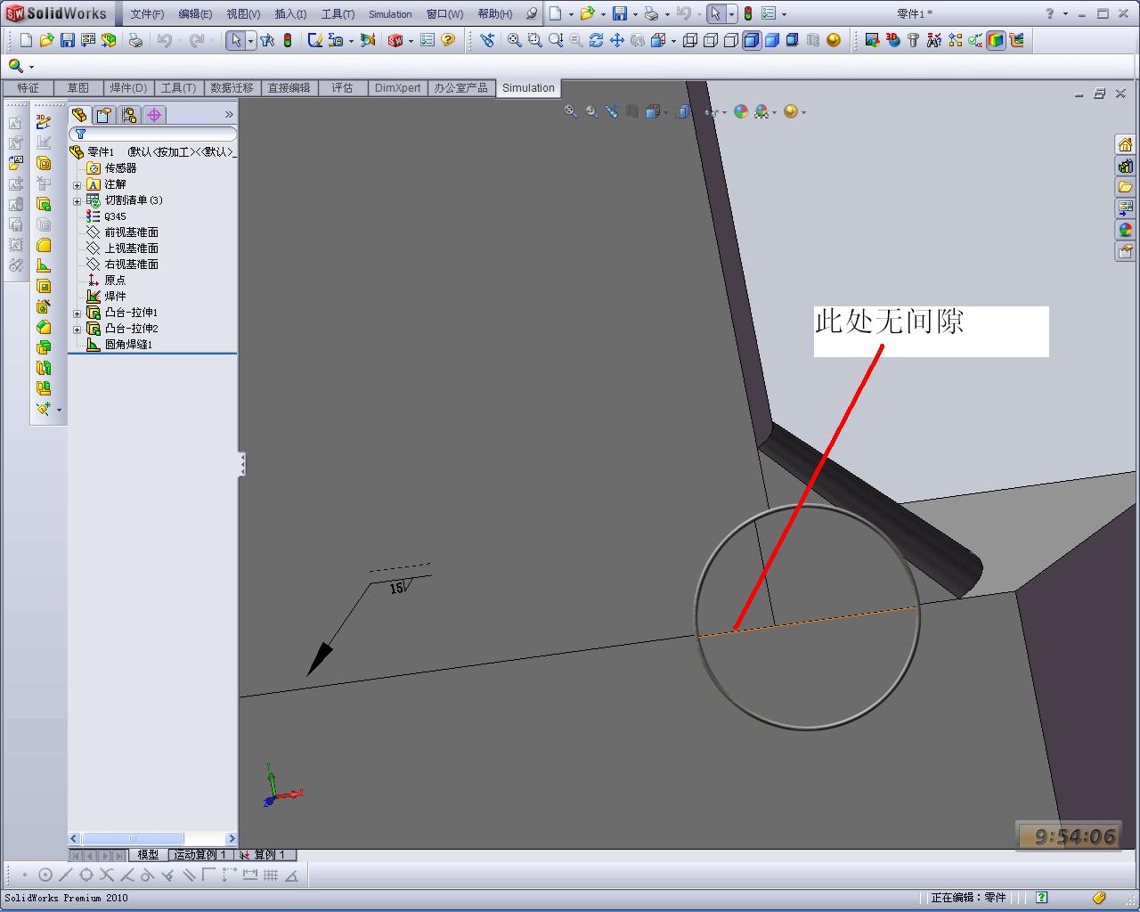Click the Print icon in the second toolbar row

(x=135, y=40)
